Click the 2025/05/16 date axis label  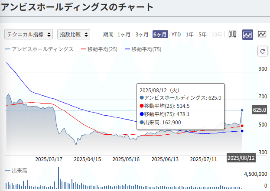[126, 159]
